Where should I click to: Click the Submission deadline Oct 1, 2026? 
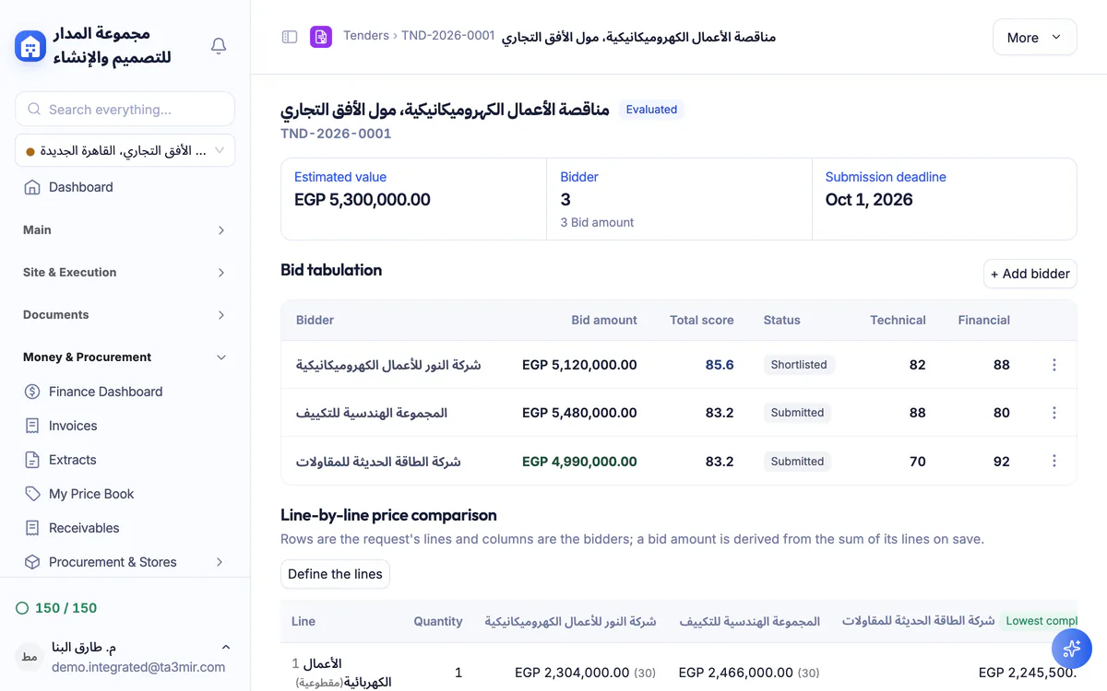tap(869, 200)
